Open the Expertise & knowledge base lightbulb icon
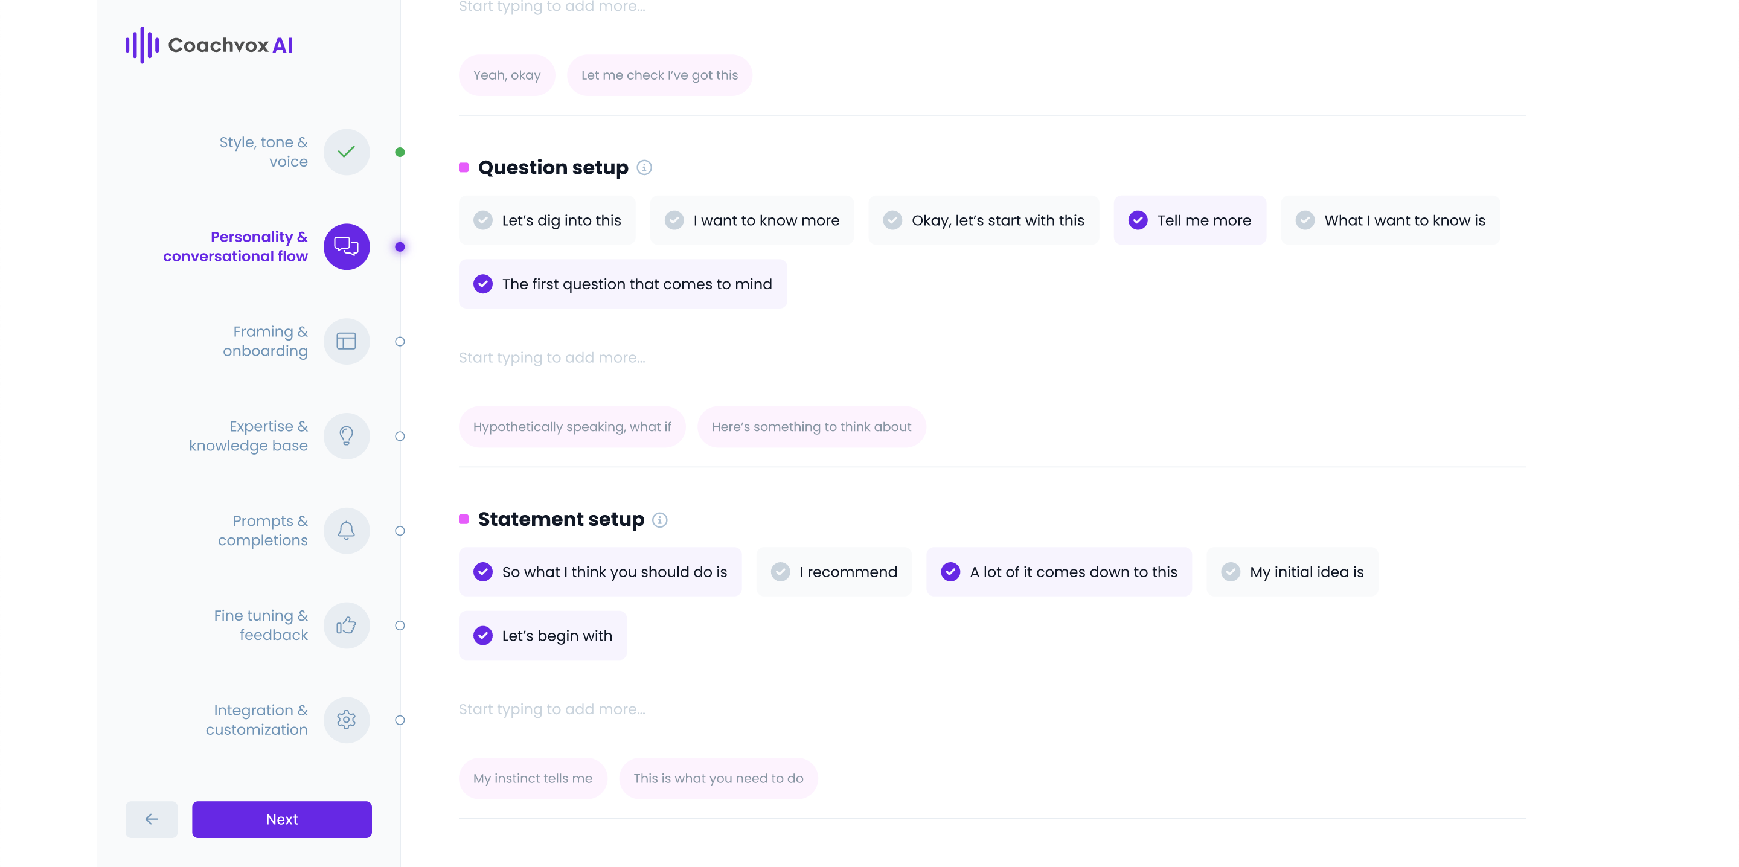 click(x=347, y=436)
